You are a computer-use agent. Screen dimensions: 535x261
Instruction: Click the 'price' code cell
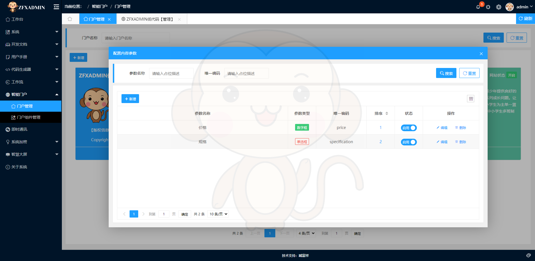pyautogui.click(x=341, y=128)
